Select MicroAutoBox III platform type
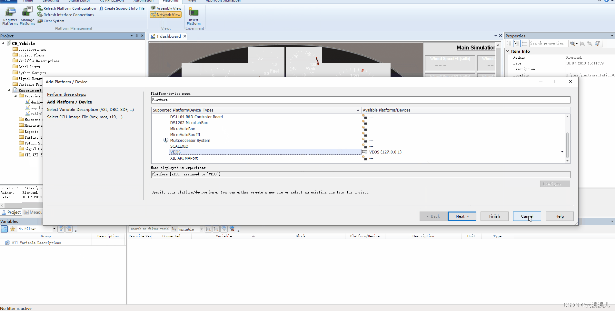This screenshot has width=615, height=311. [185, 135]
